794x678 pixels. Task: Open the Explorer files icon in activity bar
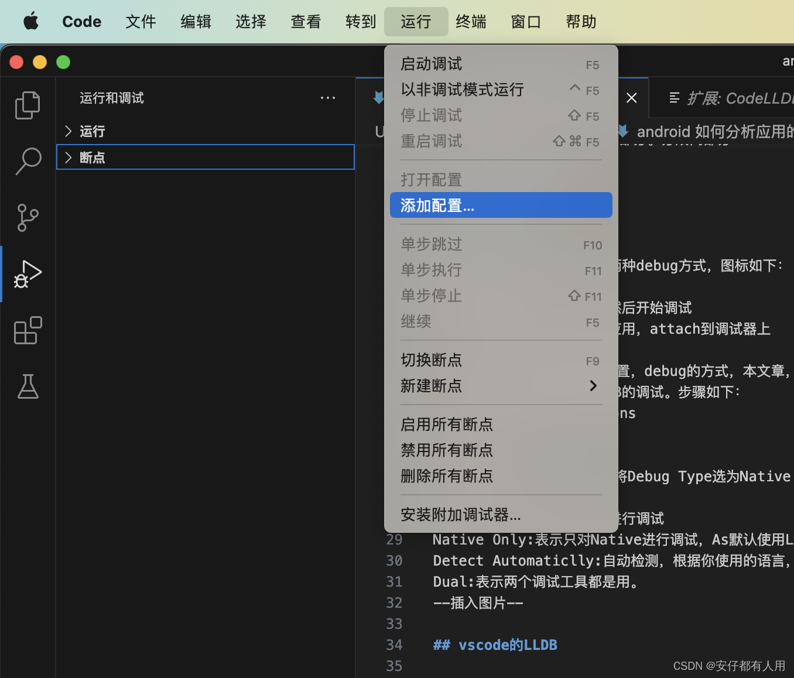(x=28, y=105)
